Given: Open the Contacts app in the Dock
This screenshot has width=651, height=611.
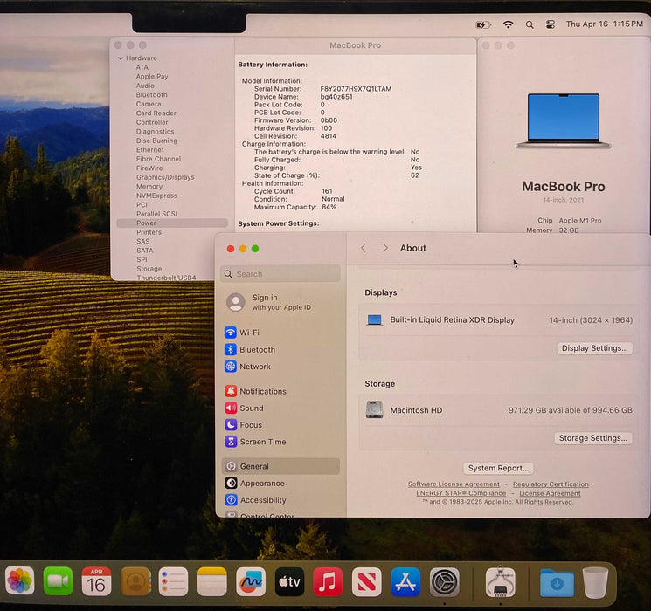Looking at the screenshot, I should pos(135,580).
